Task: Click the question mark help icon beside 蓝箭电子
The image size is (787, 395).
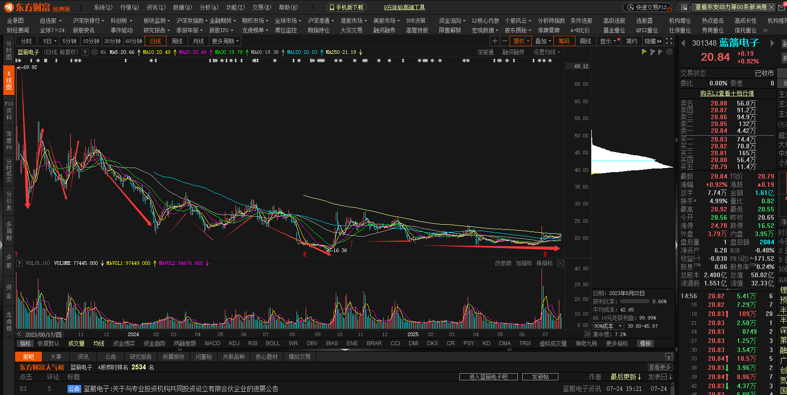Action: (x=85, y=52)
